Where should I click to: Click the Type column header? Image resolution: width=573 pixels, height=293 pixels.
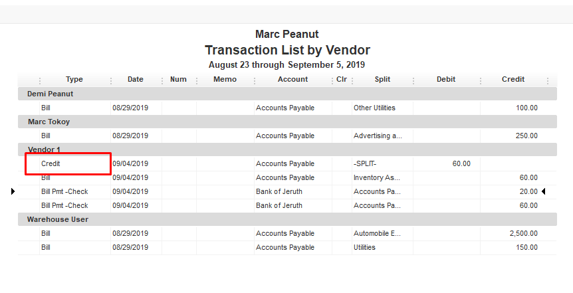(x=74, y=79)
